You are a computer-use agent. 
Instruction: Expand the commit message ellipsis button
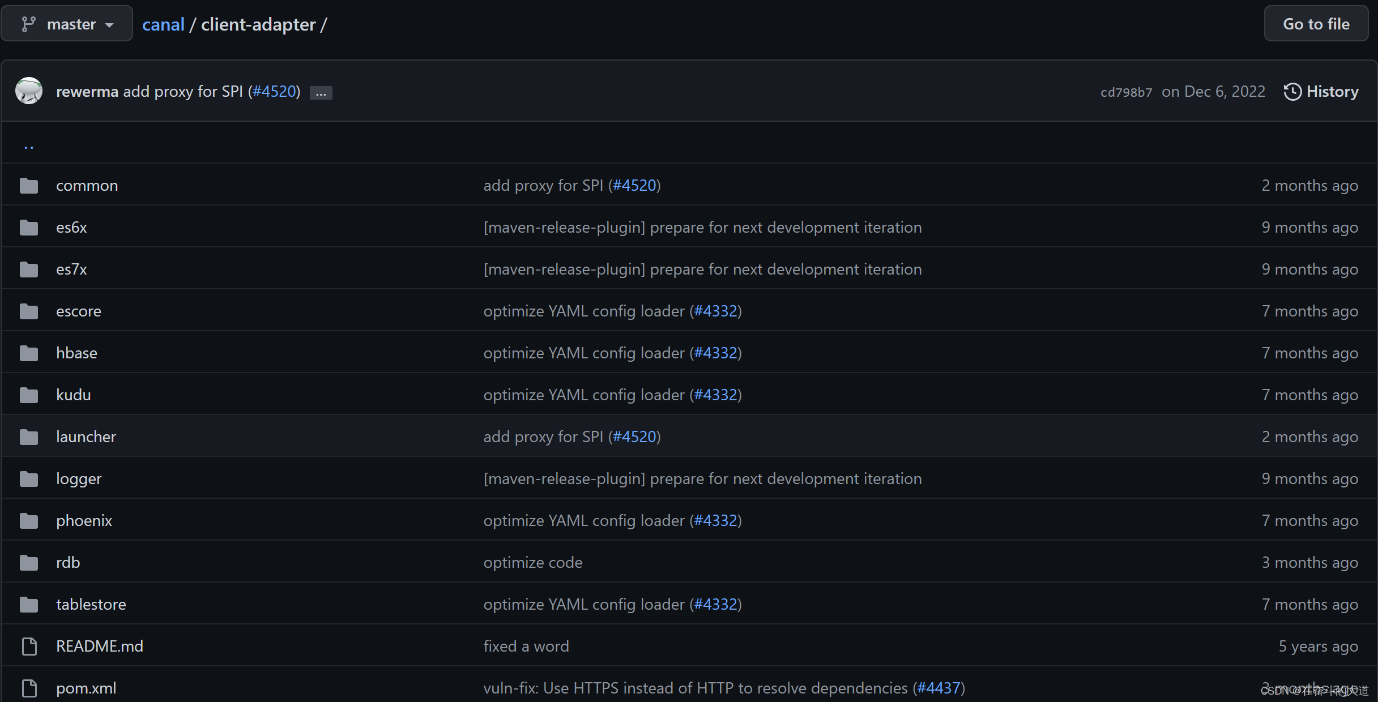click(x=321, y=92)
